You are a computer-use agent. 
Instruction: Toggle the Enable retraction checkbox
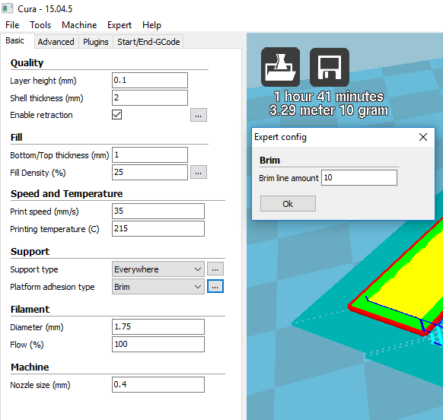click(x=116, y=115)
